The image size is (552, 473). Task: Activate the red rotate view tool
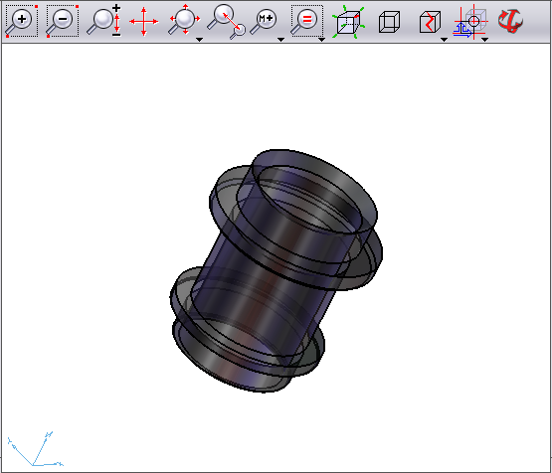click(x=510, y=21)
